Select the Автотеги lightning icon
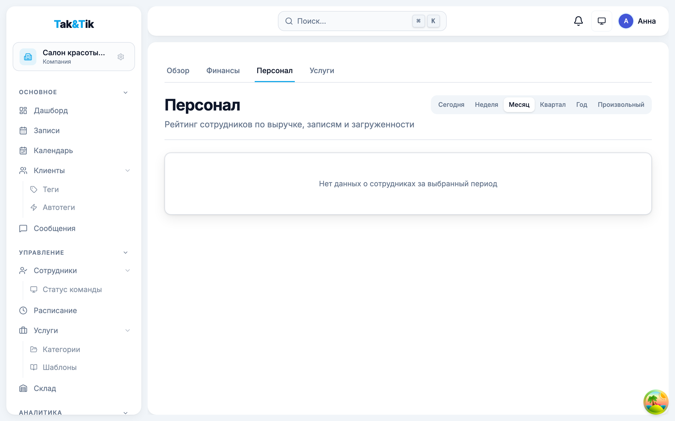675x421 pixels. tap(34, 207)
